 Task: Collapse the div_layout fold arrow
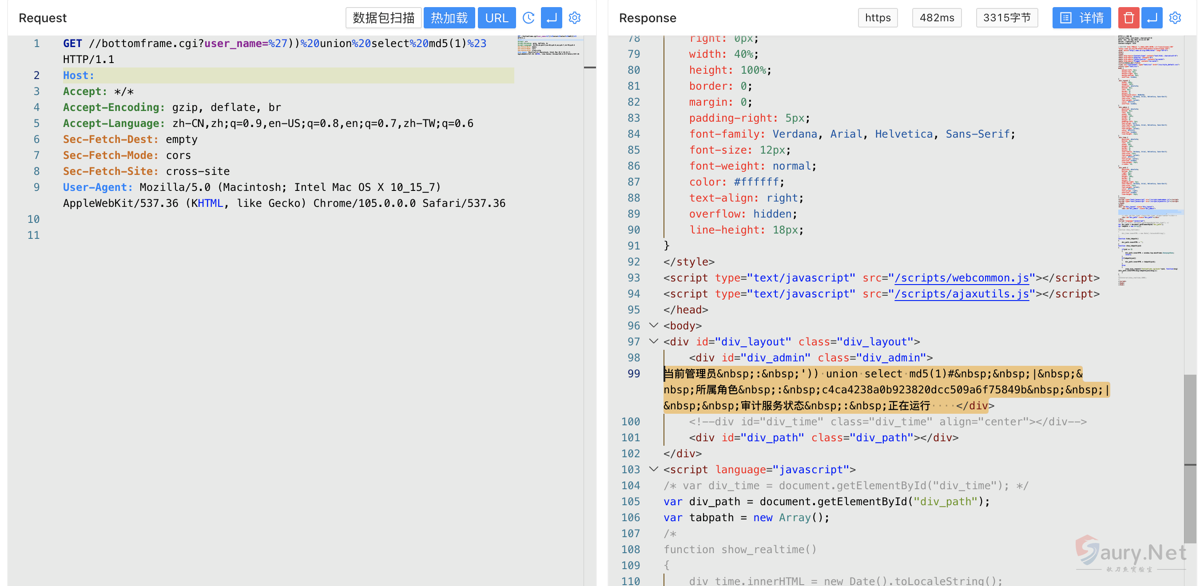(654, 341)
